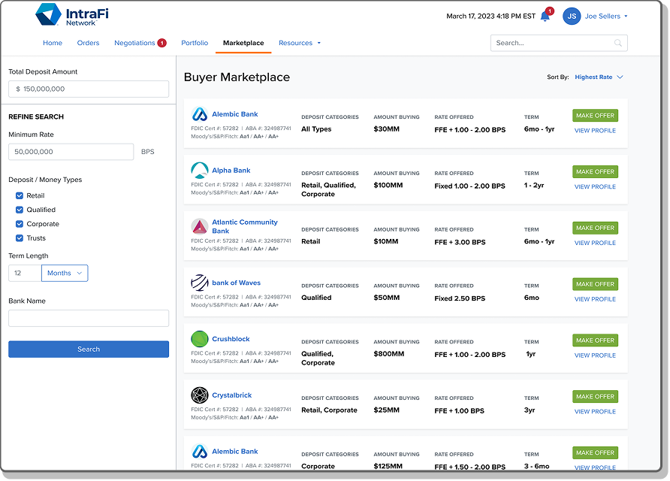The height and width of the screenshot is (481, 670).
Task: Click the Total Deposit Amount field
Action: 88,89
